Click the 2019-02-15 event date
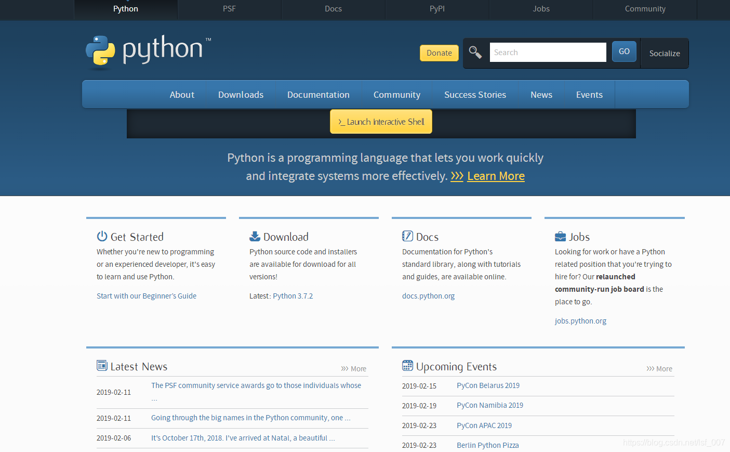Screen dimensions: 730x452 [x=419, y=386]
